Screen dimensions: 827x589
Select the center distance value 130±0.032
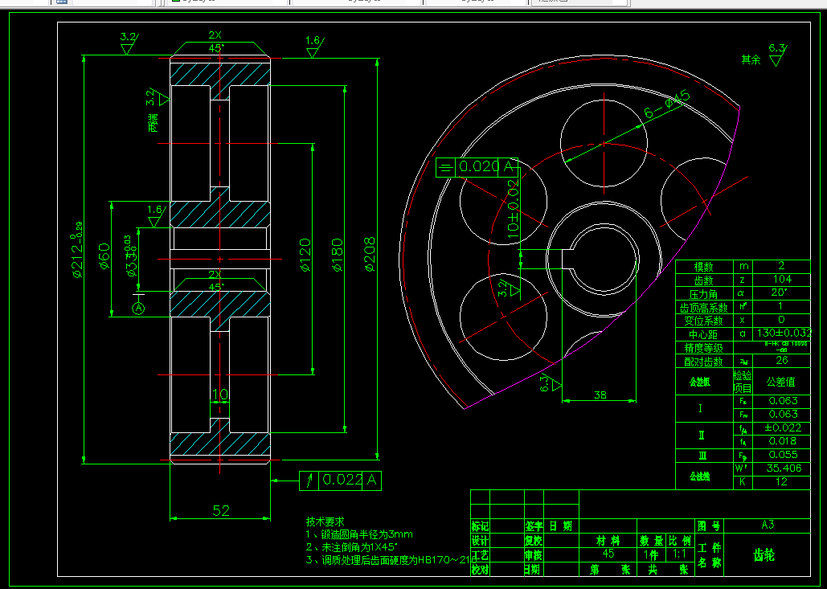(784, 333)
